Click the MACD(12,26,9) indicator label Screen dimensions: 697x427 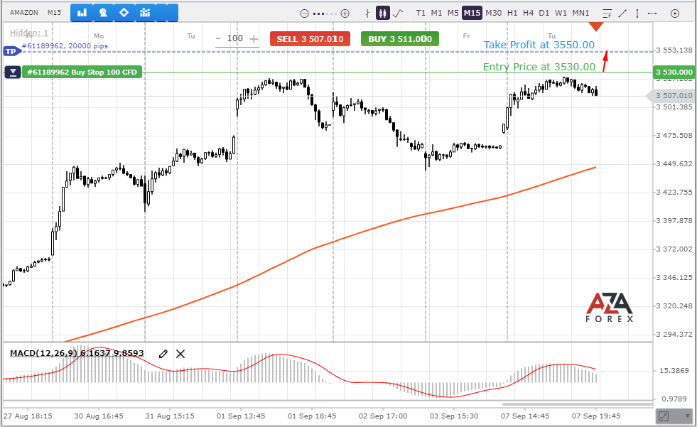77,353
